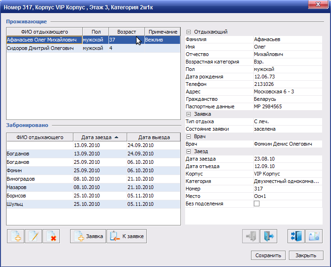
Task: Click the Тип отдыха value С леч.
Action: [288, 121]
